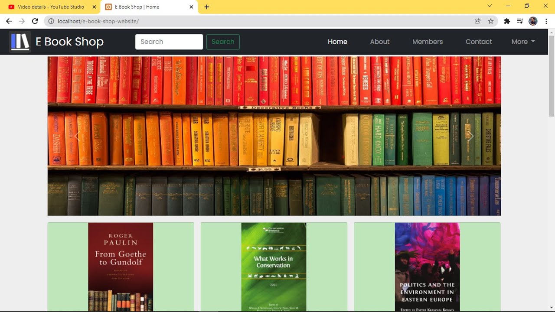Show the previous carousel slide

point(77,136)
